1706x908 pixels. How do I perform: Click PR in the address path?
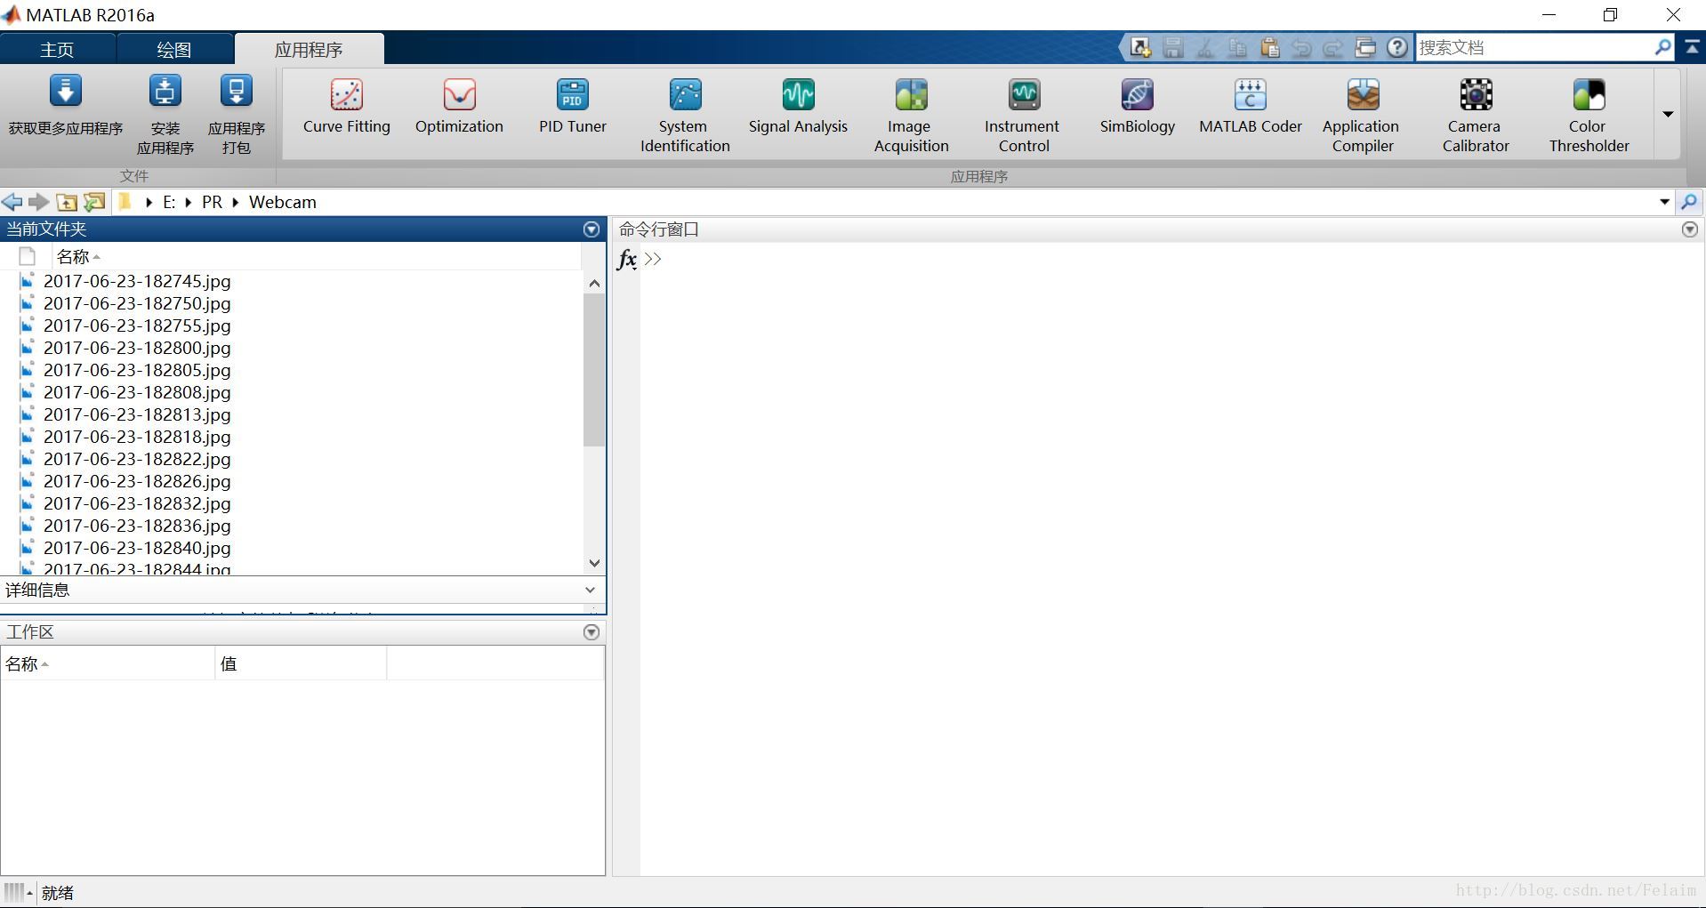tap(212, 202)
